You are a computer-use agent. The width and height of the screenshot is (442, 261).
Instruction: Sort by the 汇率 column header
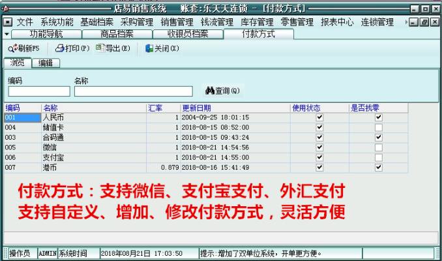point(164,108)
